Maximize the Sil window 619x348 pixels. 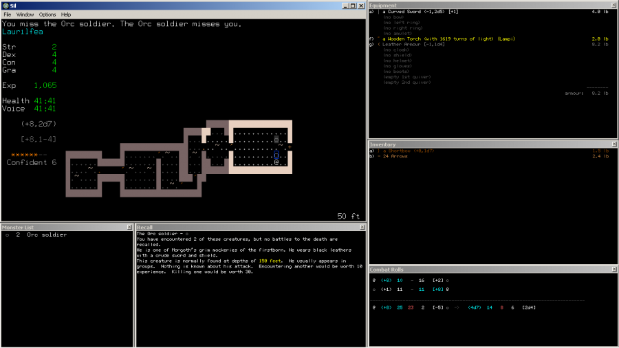point(353,6)
